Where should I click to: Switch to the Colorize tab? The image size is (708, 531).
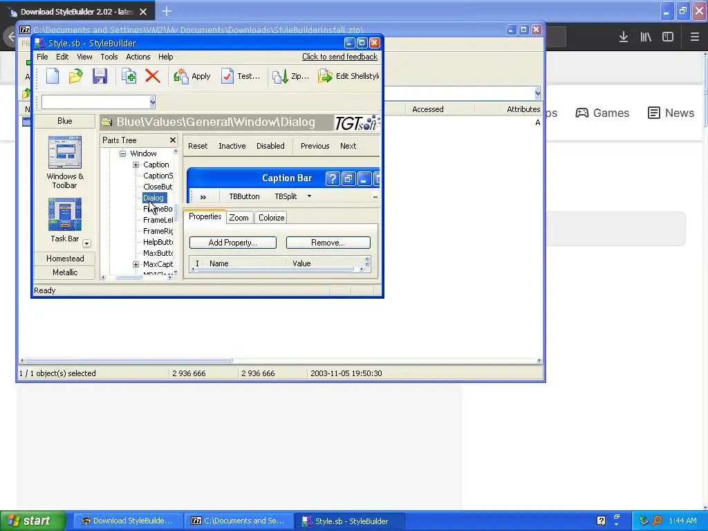click(x=271, y=218)
